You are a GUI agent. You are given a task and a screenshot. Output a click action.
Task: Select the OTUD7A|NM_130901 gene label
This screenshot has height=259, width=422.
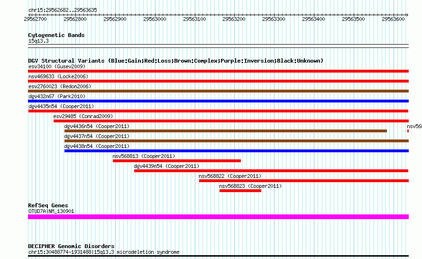click(51, 212)
